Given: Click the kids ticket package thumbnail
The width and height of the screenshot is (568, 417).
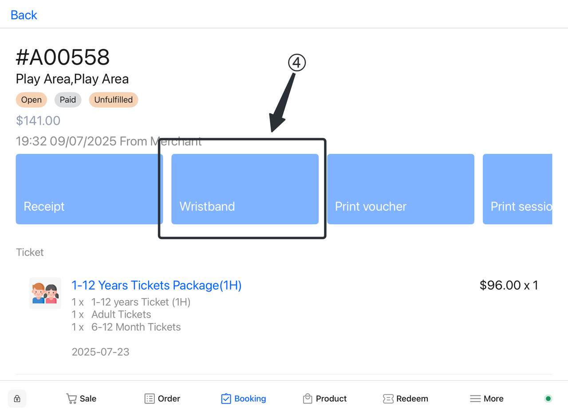Looking at the screenshot, I should pyautogui.click(x=45, y=293).
